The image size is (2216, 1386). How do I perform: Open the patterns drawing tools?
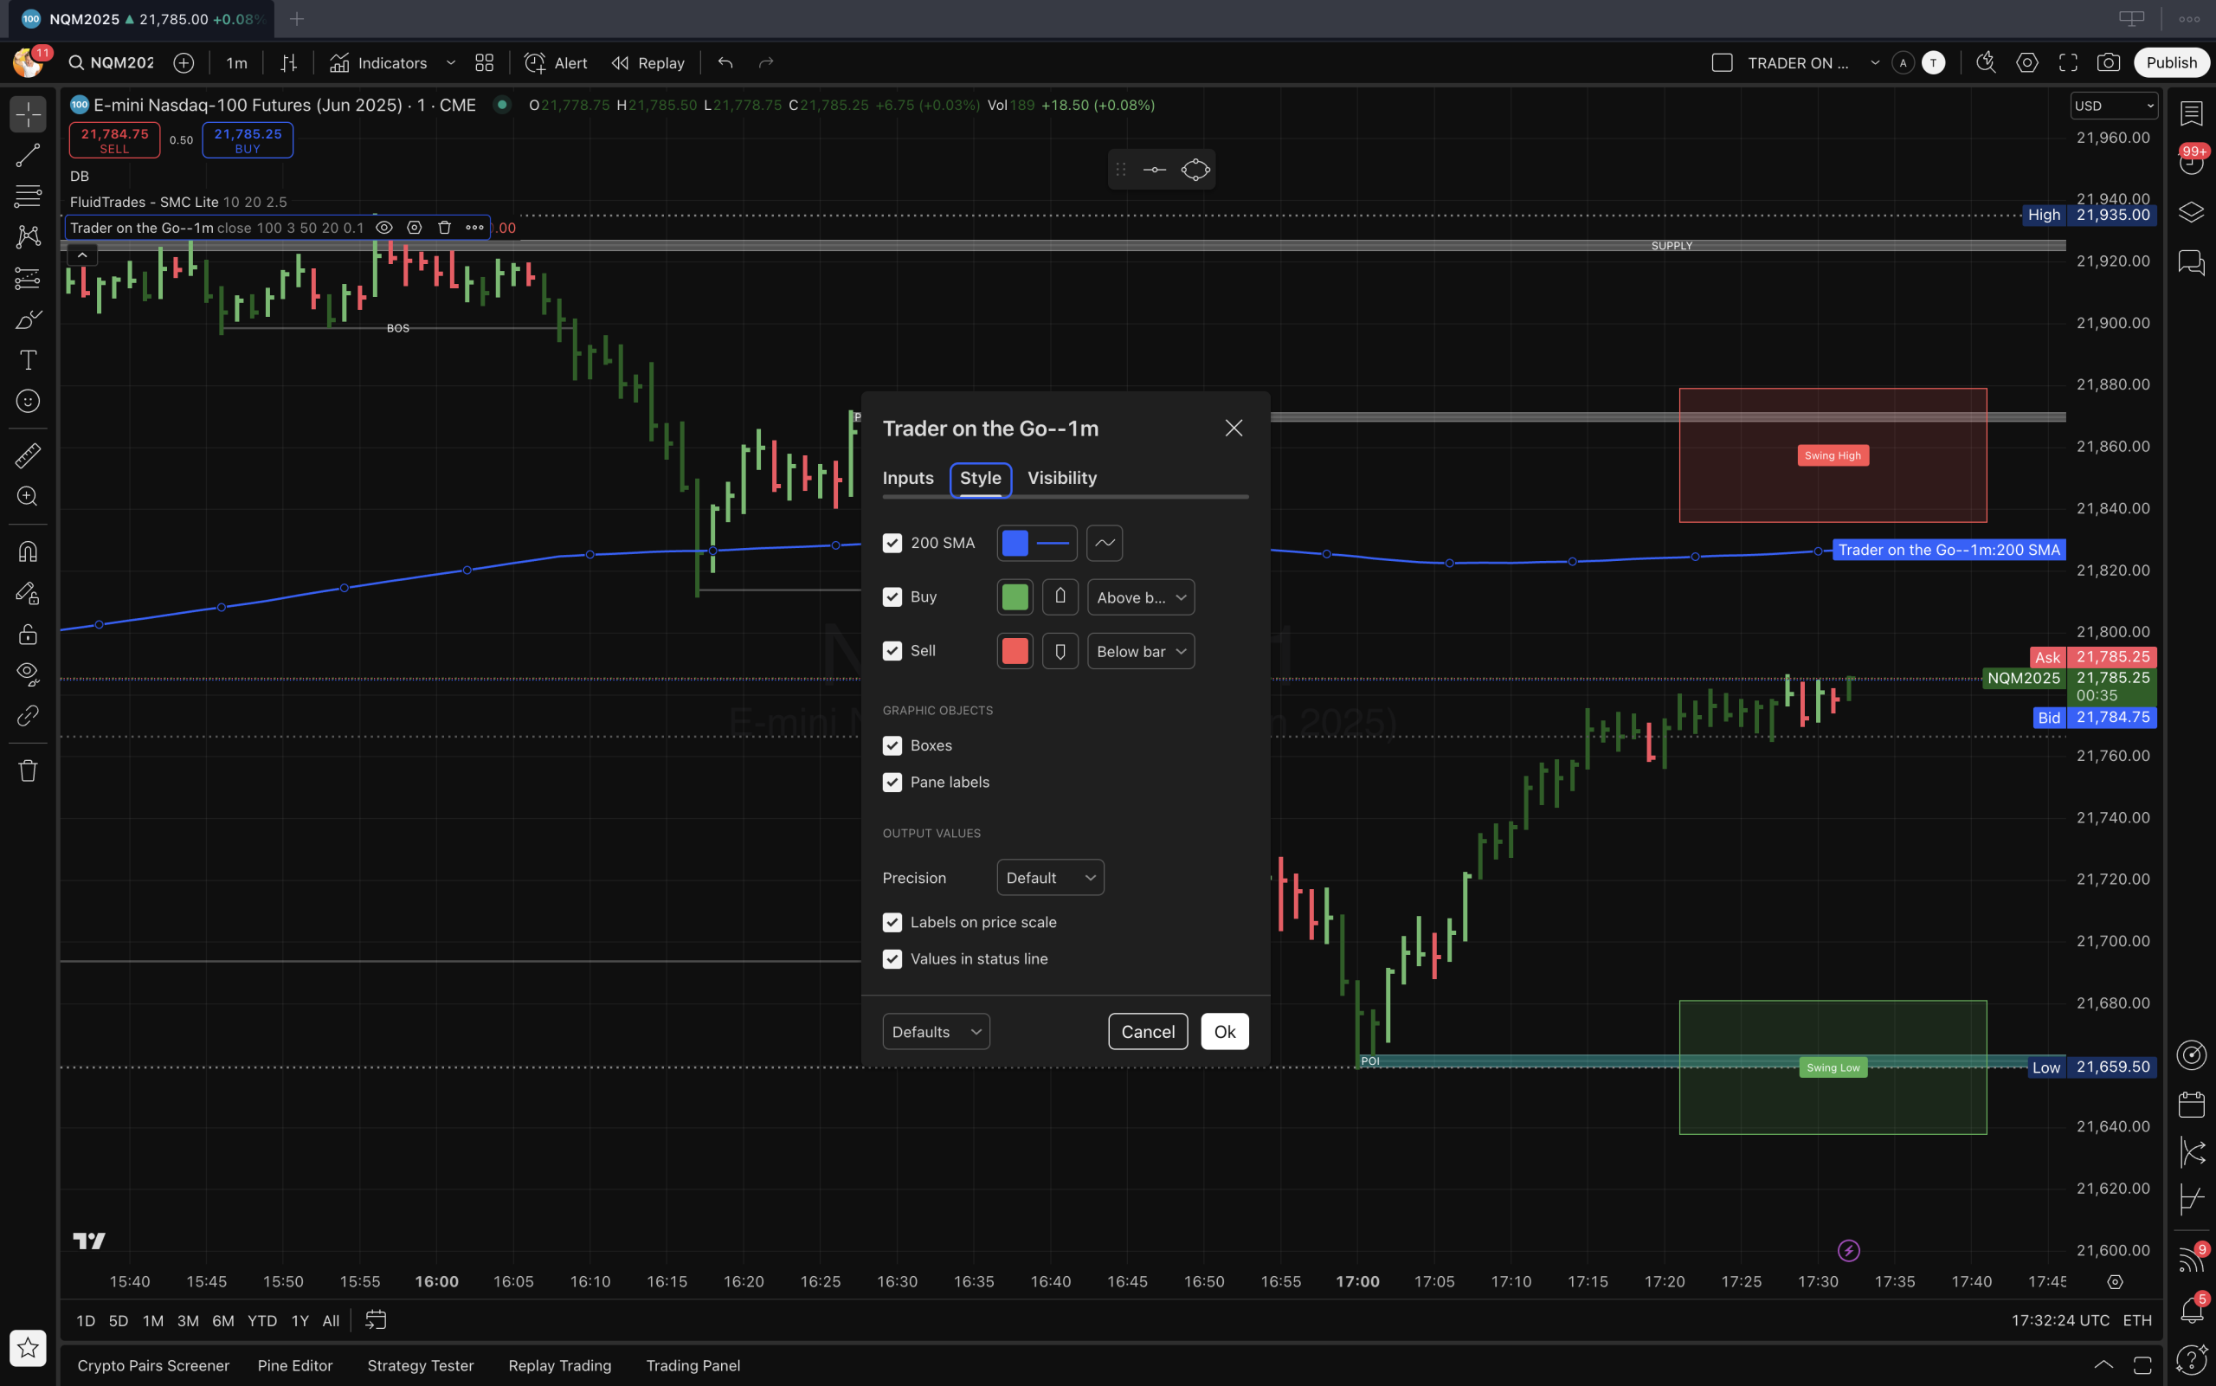29,236
